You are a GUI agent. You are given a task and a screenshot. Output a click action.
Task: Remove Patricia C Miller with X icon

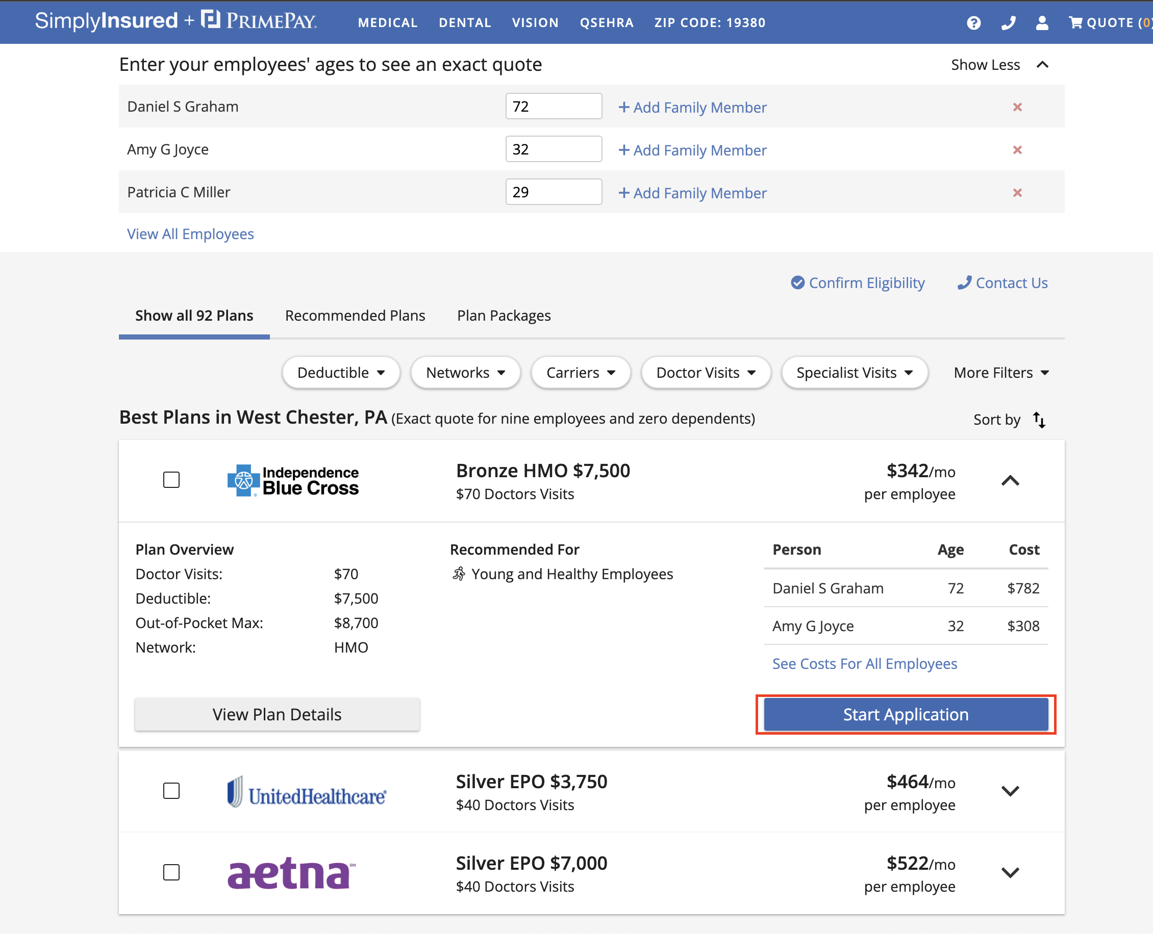[1017, 193]
